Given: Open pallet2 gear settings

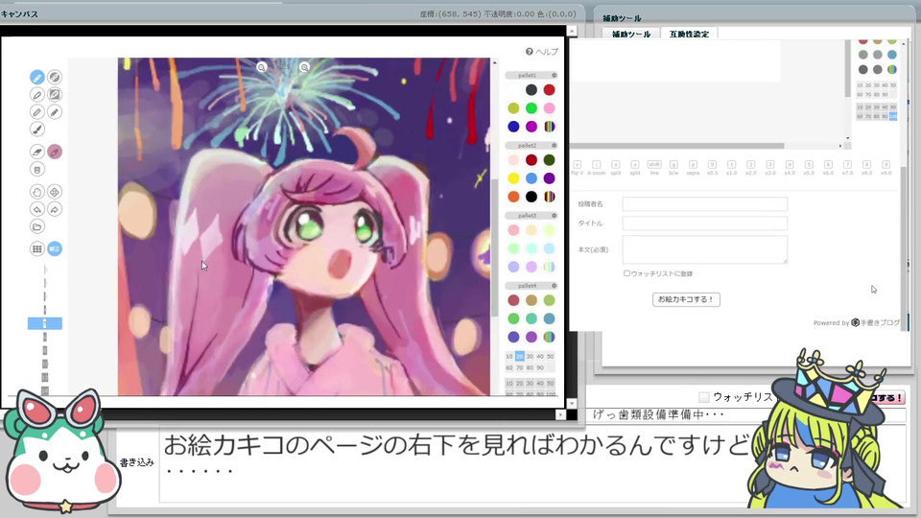Looking at the screenshot, I should (x=554, y=145).
